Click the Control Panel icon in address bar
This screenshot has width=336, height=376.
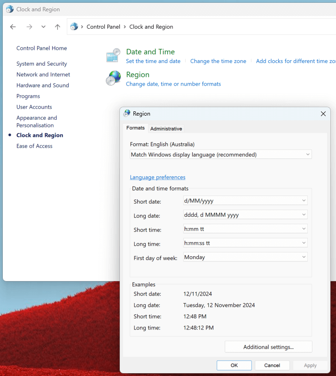(74, 27)
